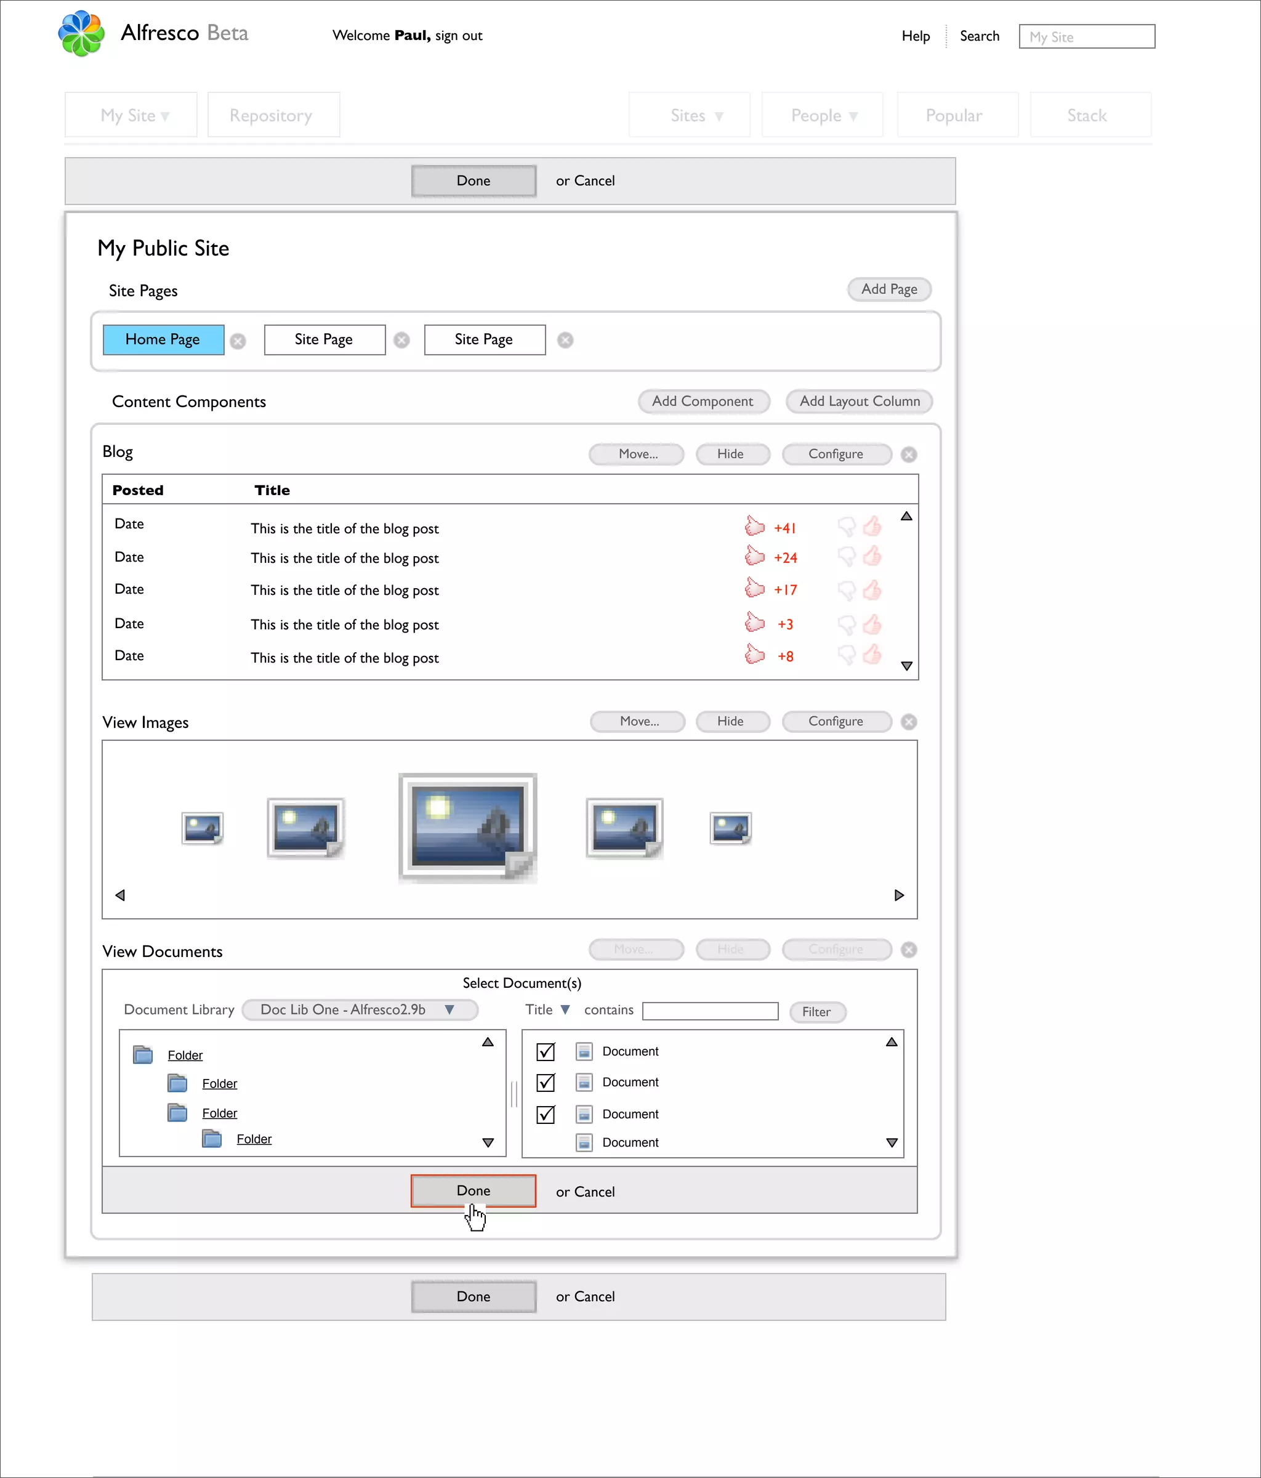Click the Alfresco flower logo
Image resolution: width=1261 pixels, height=1478 pixels.
(81, 33)
